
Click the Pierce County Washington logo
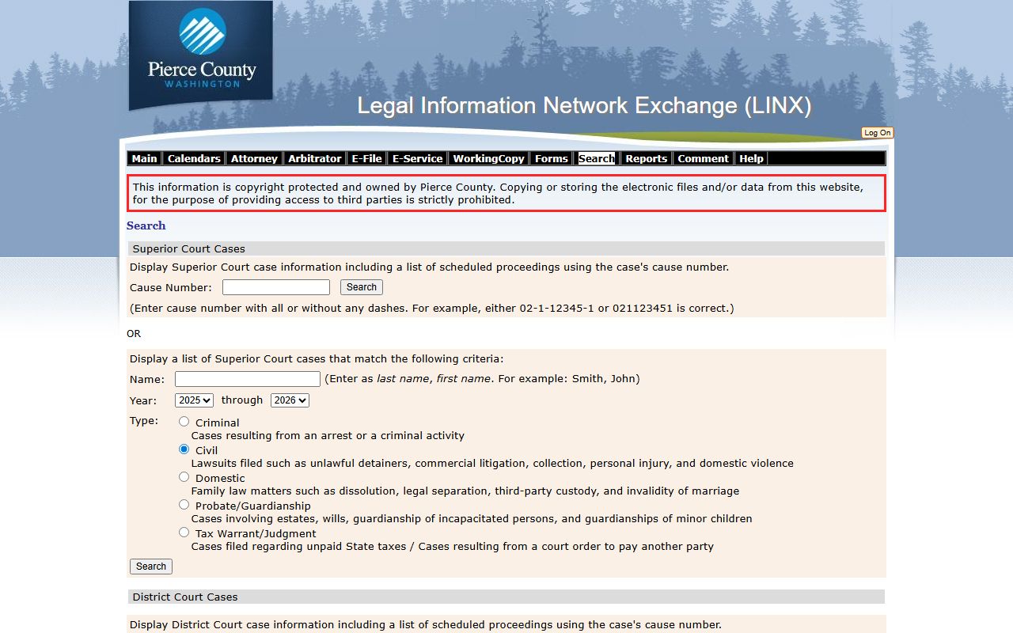click(x=201, y=54)
